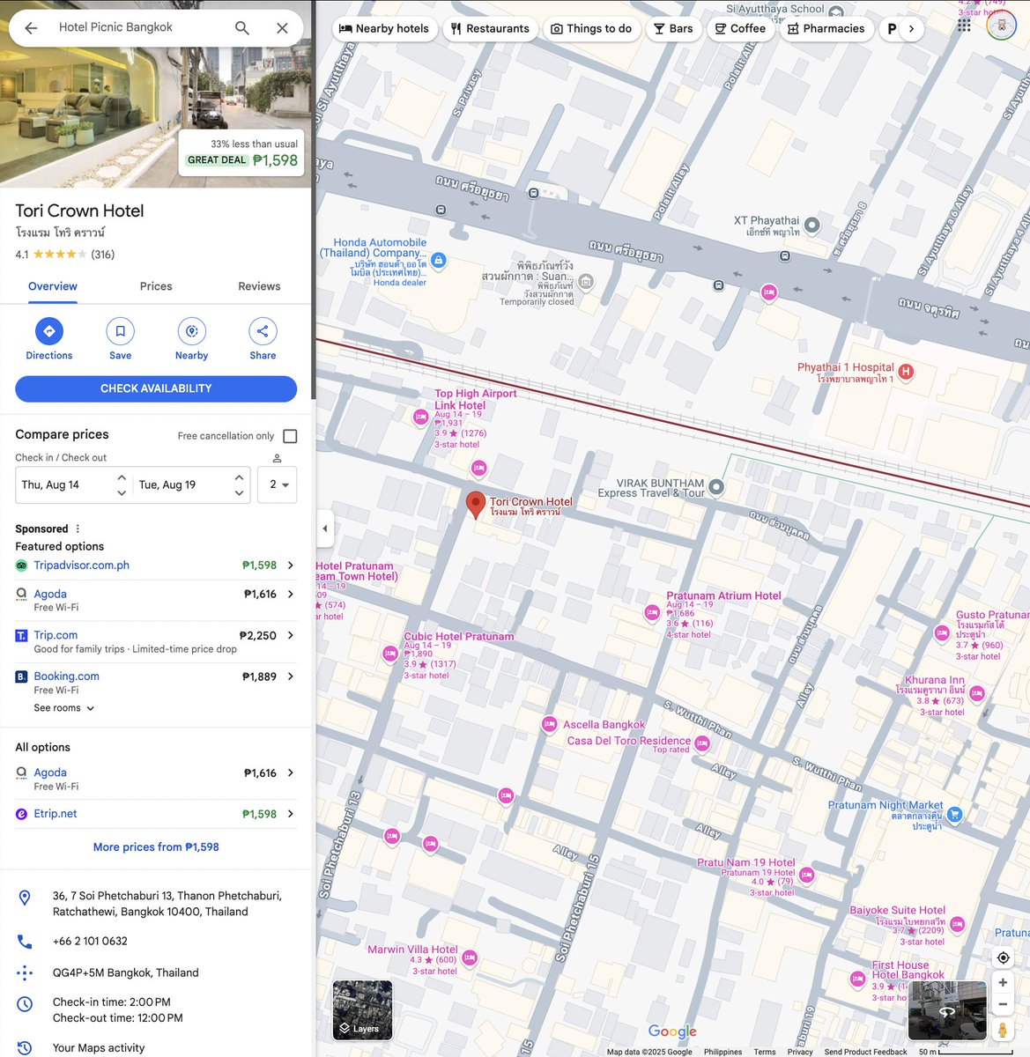Zoom in with the plus button

(1003, 982)
